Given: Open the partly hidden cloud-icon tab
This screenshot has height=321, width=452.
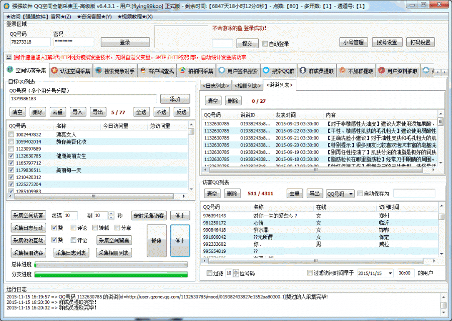Looking at the screenshot, I should point(427,71).
